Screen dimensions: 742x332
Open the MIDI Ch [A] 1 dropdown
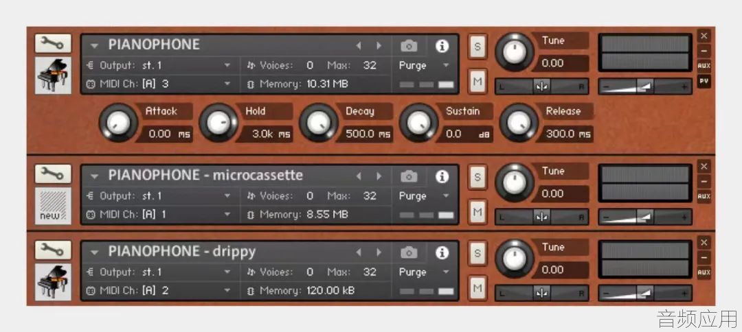[x=159, y=215]
